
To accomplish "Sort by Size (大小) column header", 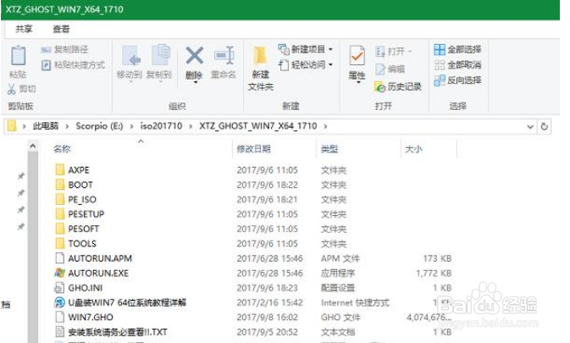I will click(413, 149).
